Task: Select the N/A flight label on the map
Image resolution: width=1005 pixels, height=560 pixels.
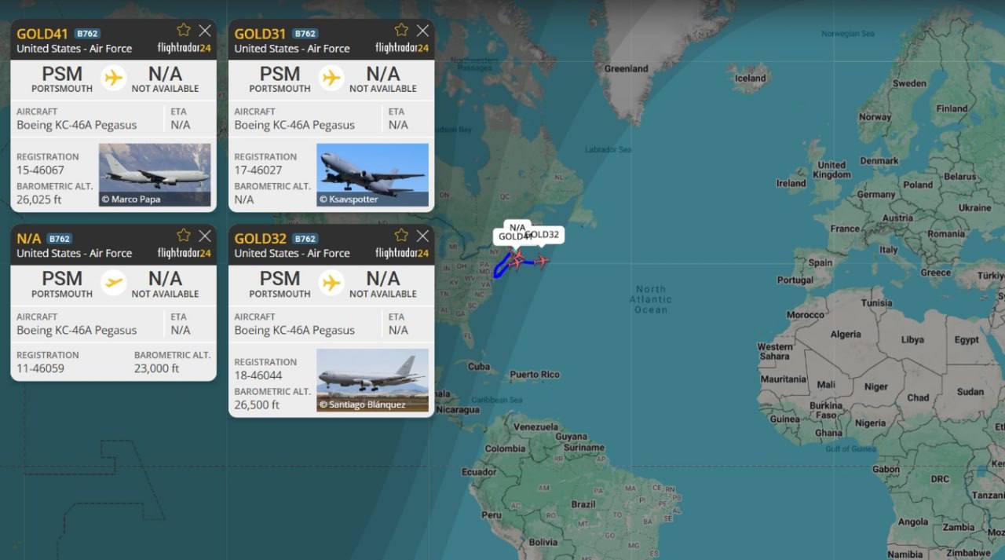Action: tap(517, 227)
